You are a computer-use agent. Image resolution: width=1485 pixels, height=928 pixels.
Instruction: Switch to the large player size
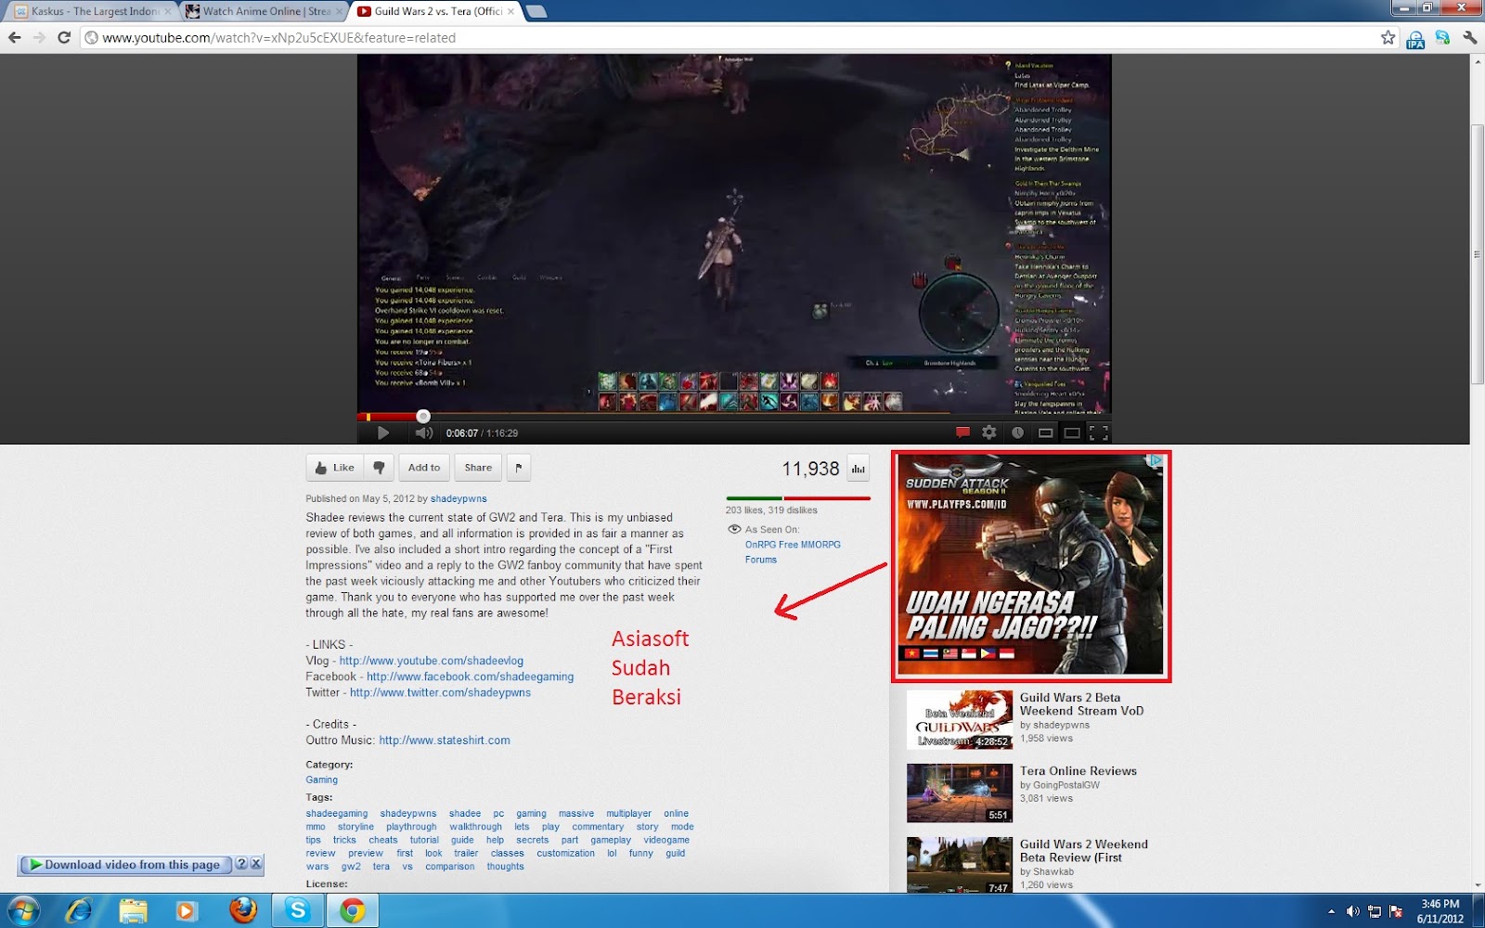(x=1072, y=432)
